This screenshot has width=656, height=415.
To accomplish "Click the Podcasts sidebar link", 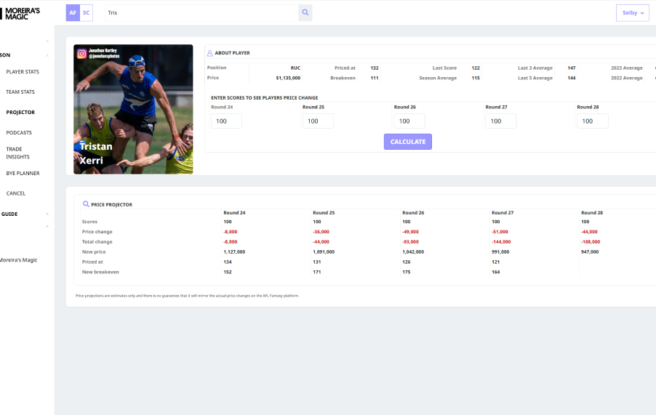I will click(19, 133).
